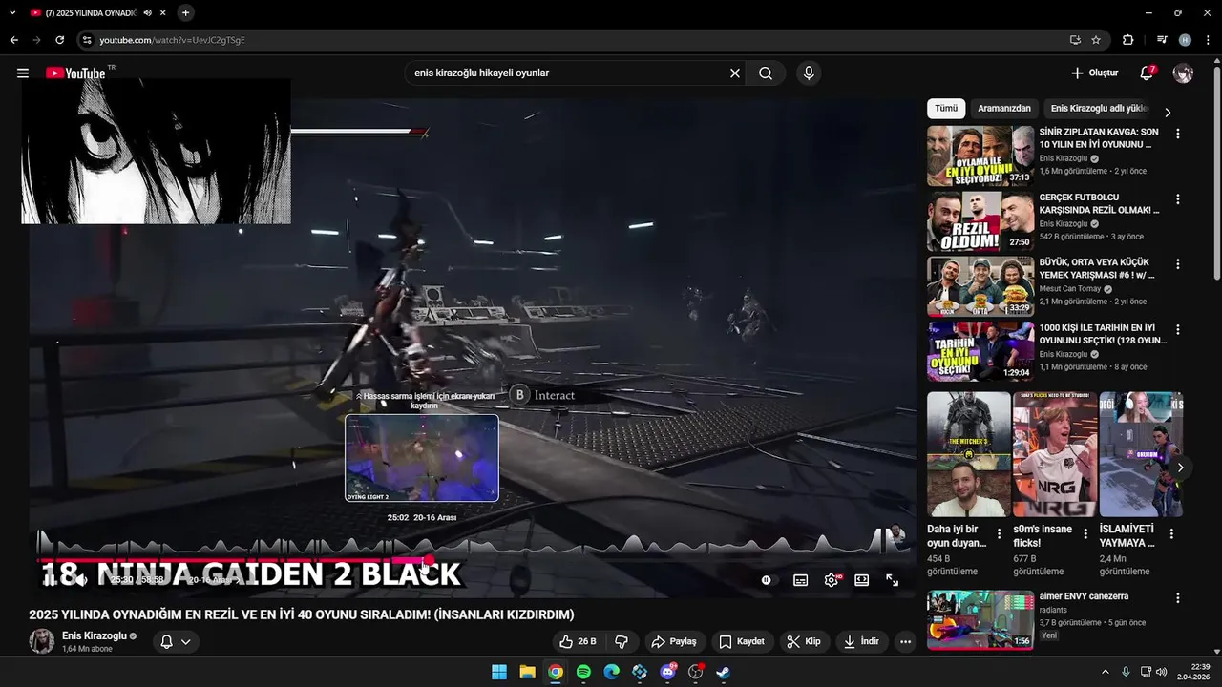Screen dimensions: 1222x687
Task: Download the video with İndir
Action: (x=861, y=641)
